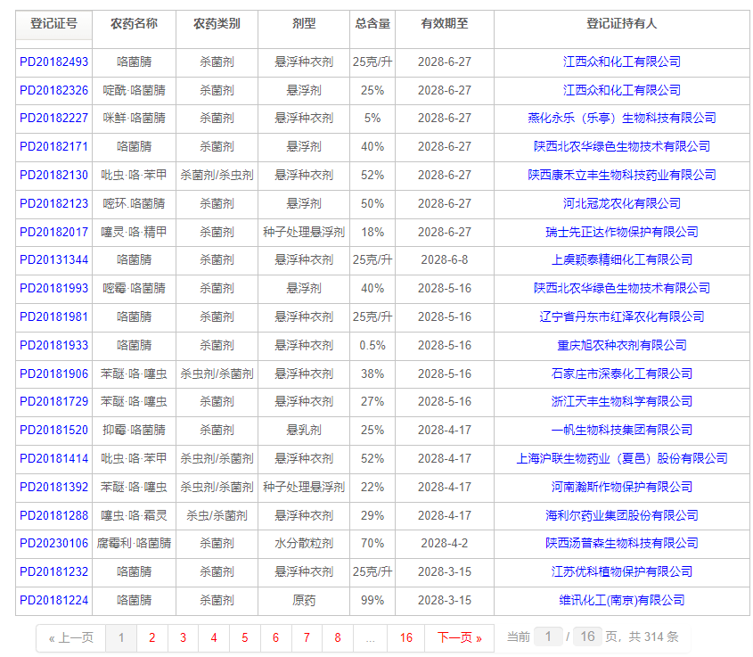
Task: Open 江西众和化工有限公司 in the PD20182493 row
Action: coord(622,62)
